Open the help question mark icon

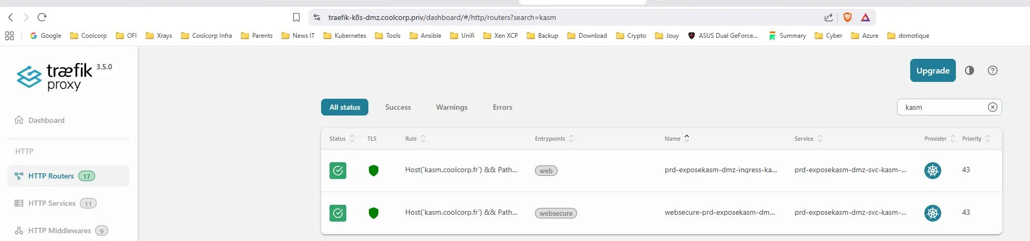(x=993, y=70)
